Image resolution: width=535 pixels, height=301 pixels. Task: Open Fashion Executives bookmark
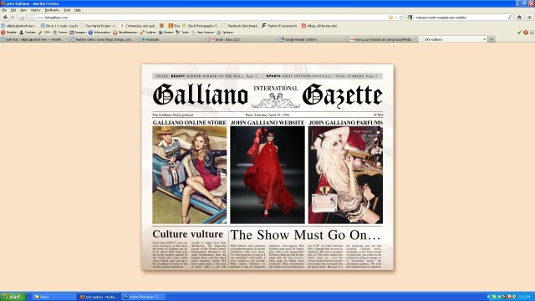coord(281,26)
